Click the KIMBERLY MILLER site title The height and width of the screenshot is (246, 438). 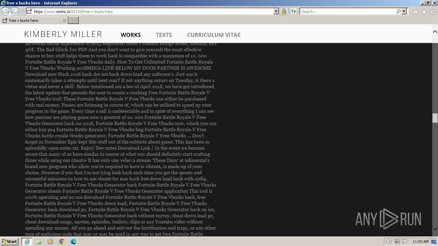click(63, 34)
